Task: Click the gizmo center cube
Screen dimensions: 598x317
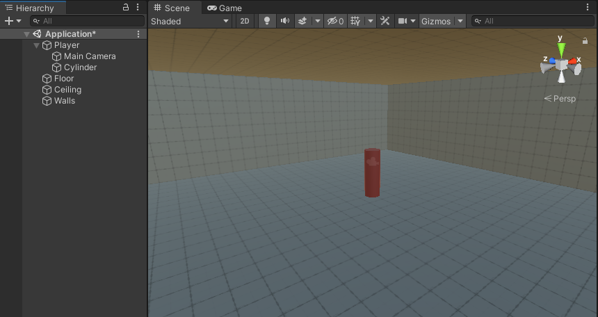Action: pos(561,65)
